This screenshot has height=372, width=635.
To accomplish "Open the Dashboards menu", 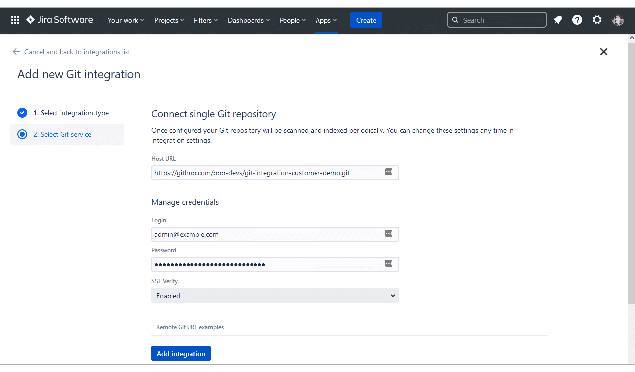I will coord(249,20).
